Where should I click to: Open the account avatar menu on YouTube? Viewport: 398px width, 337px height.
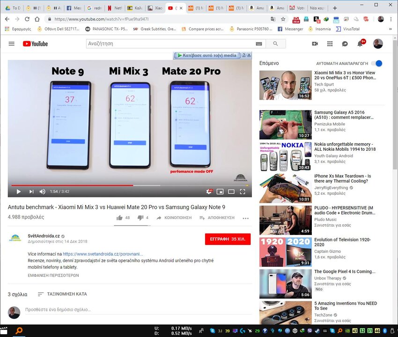tap(378, 44)
